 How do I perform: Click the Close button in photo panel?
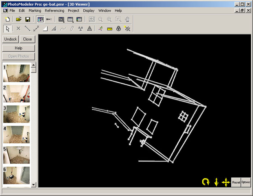(28, 39)
